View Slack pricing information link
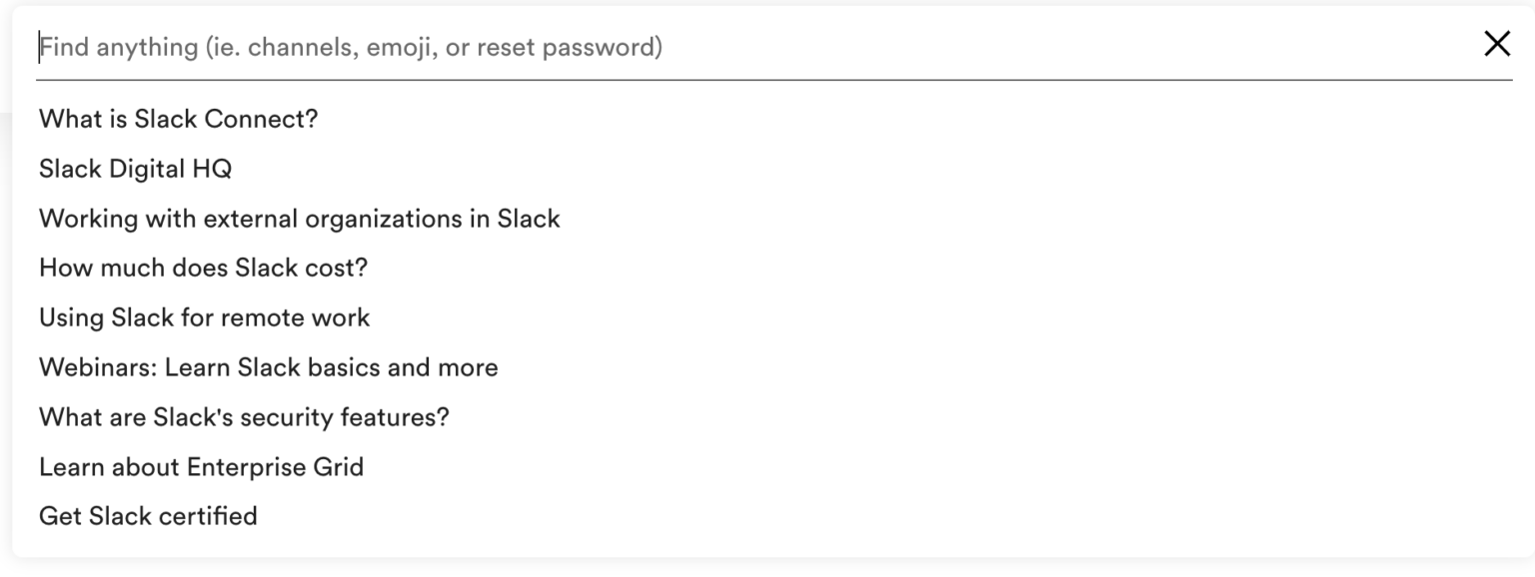The width and height of the screenshot is (1535, 577). [203, 268]
